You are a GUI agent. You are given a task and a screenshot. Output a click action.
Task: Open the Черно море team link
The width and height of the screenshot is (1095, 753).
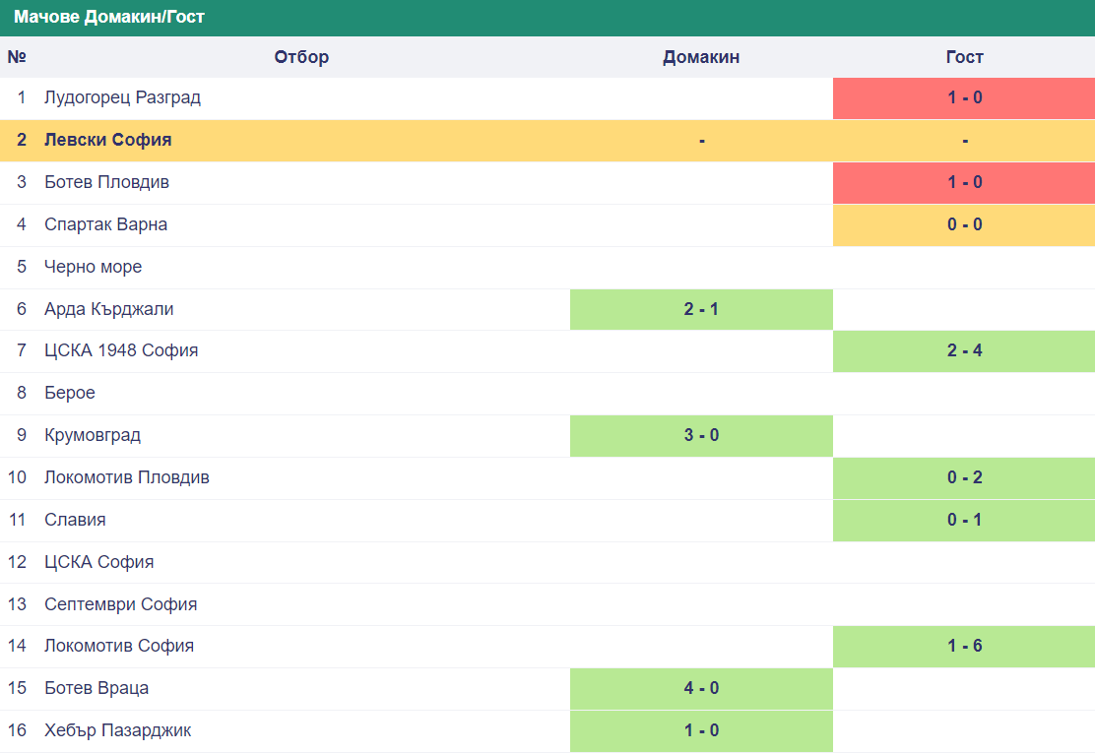click(x=93, y=267)
